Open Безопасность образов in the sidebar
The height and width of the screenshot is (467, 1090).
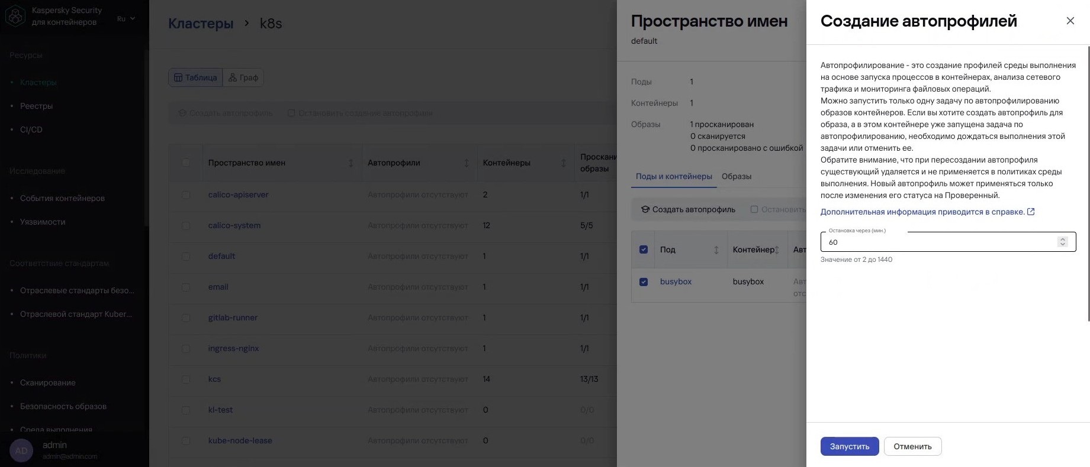(63, 406)
